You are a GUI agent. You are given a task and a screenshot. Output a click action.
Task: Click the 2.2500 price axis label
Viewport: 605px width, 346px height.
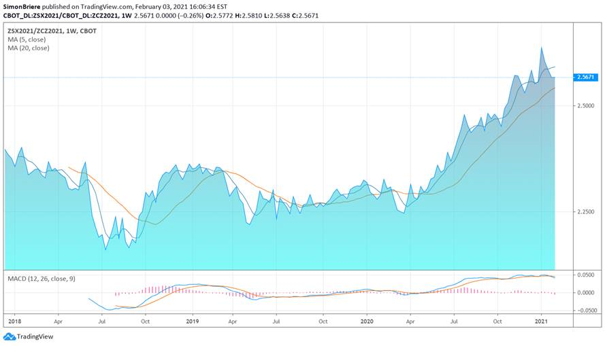(x=587, y=212)
